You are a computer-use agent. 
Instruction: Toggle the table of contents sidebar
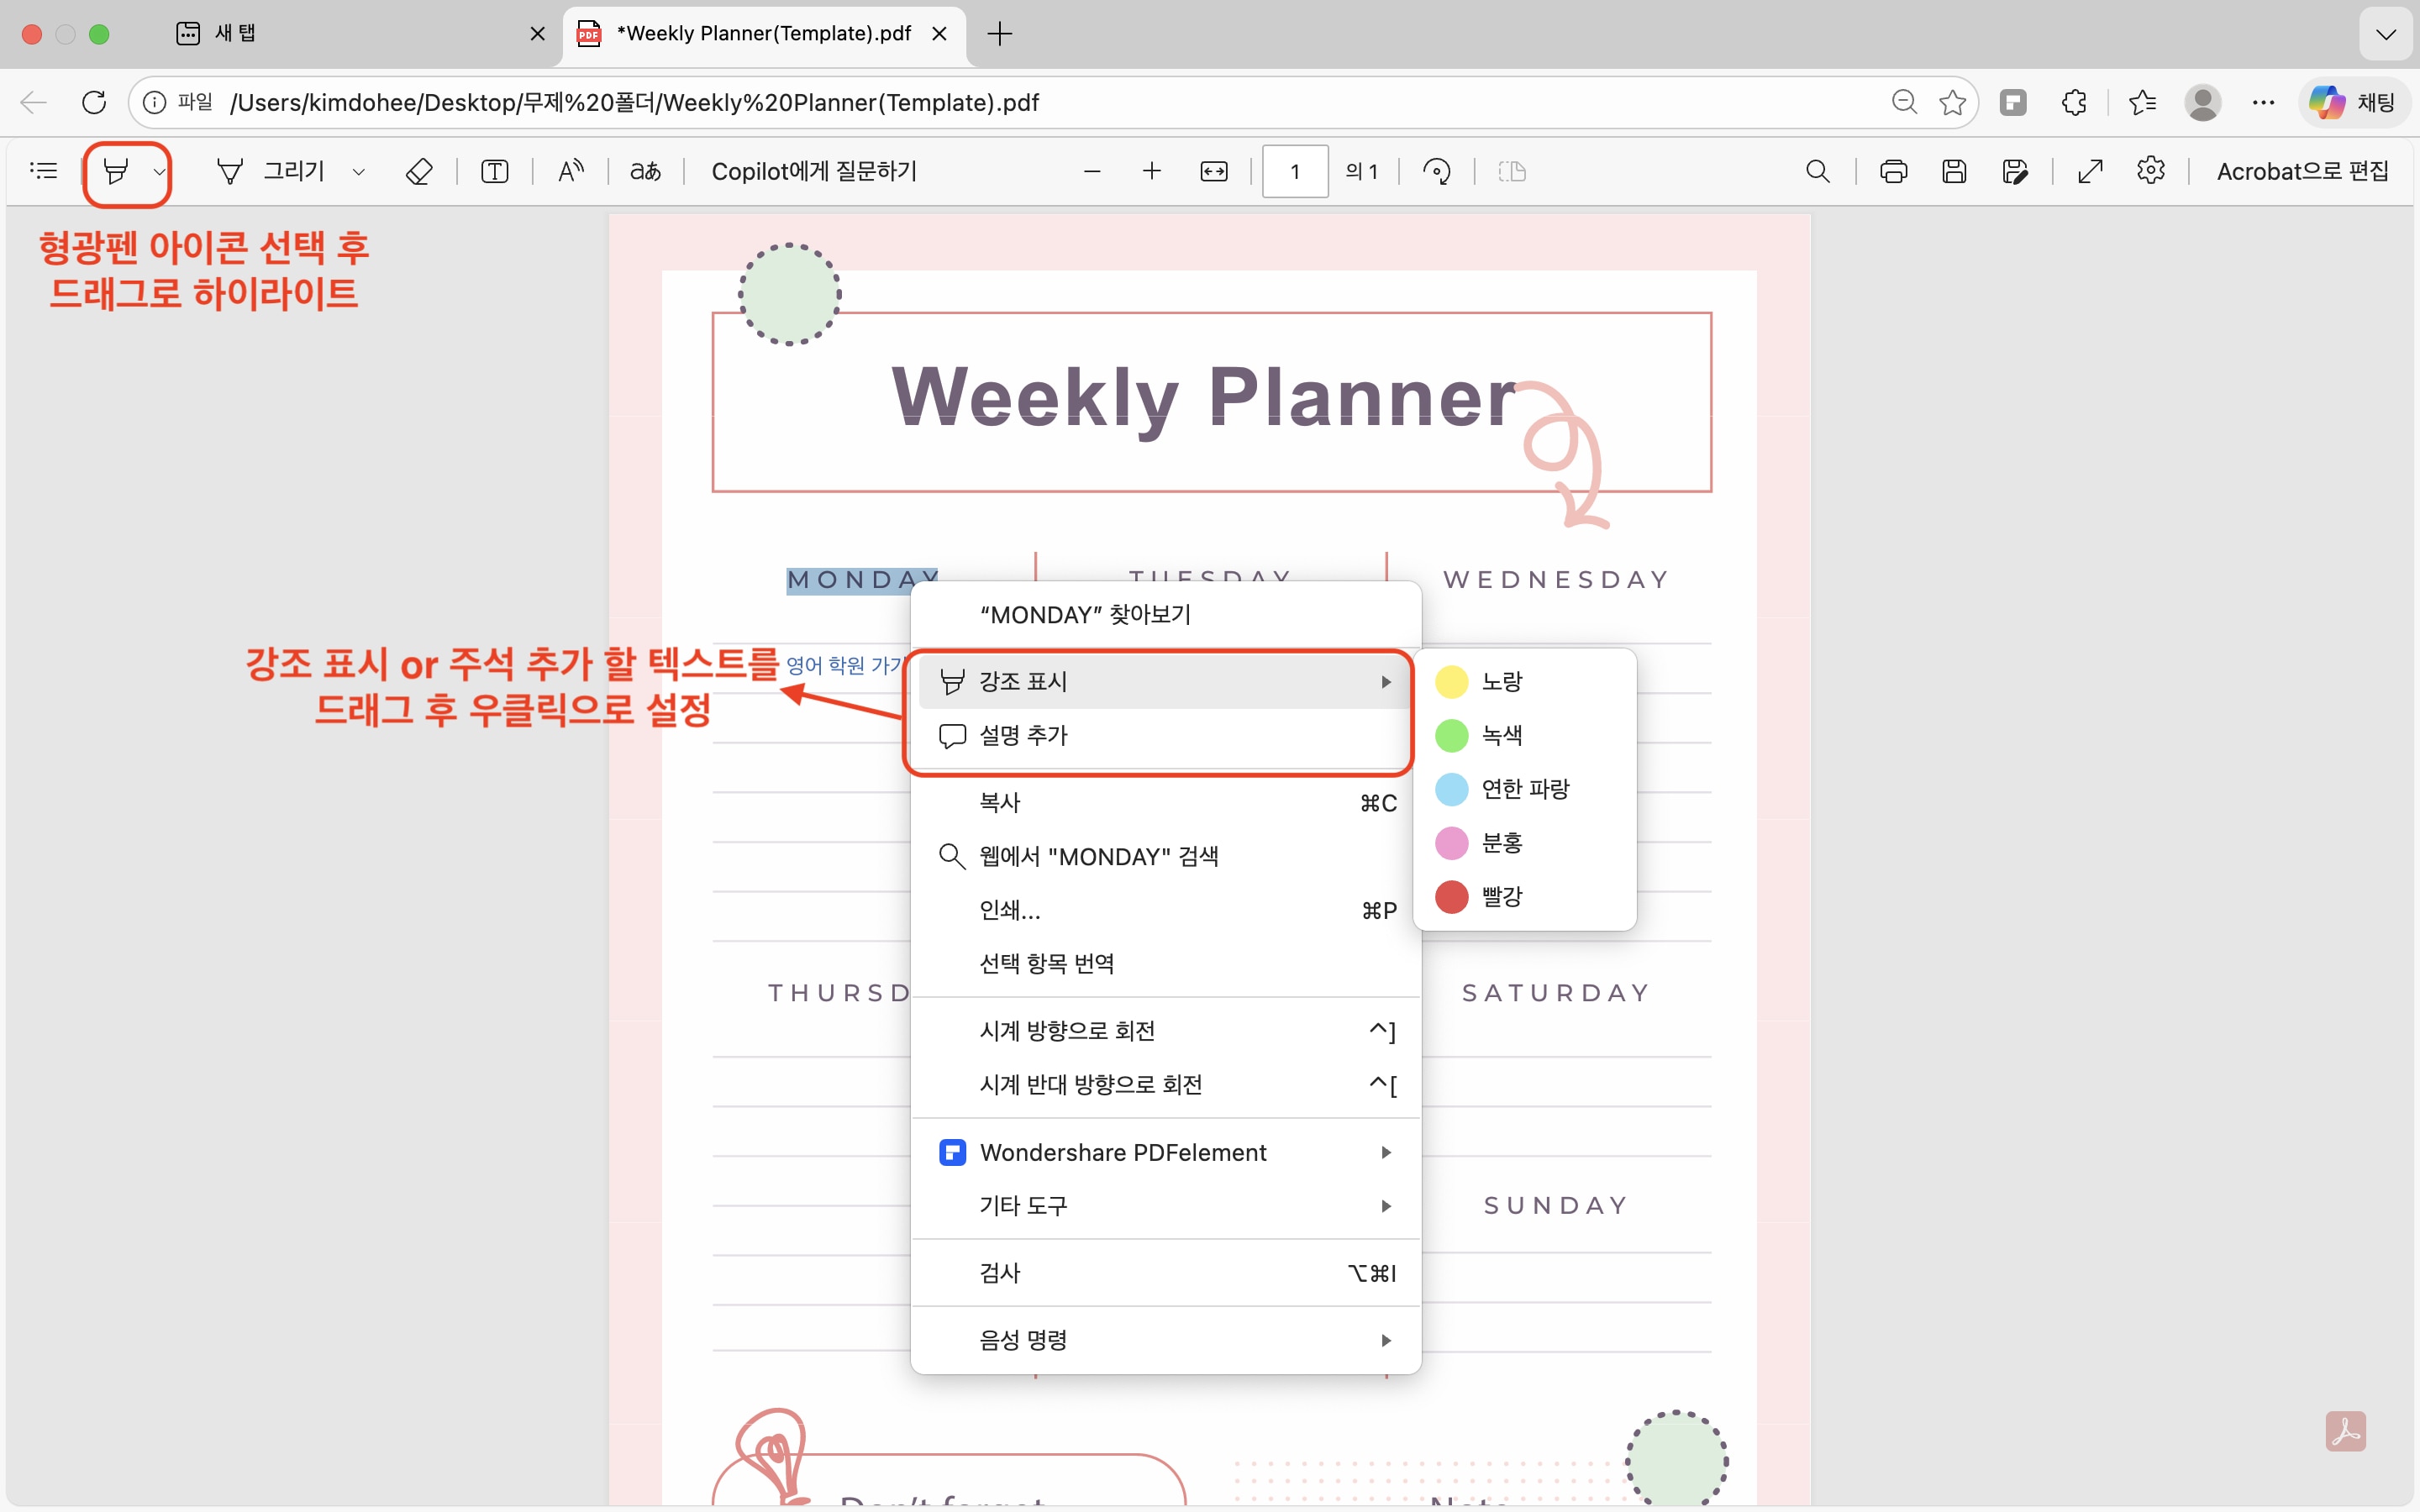coord(44,172)
